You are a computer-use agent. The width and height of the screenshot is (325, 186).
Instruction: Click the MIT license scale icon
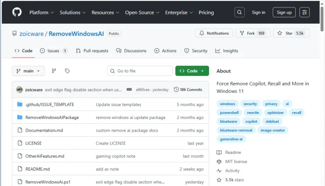(219, 161)
